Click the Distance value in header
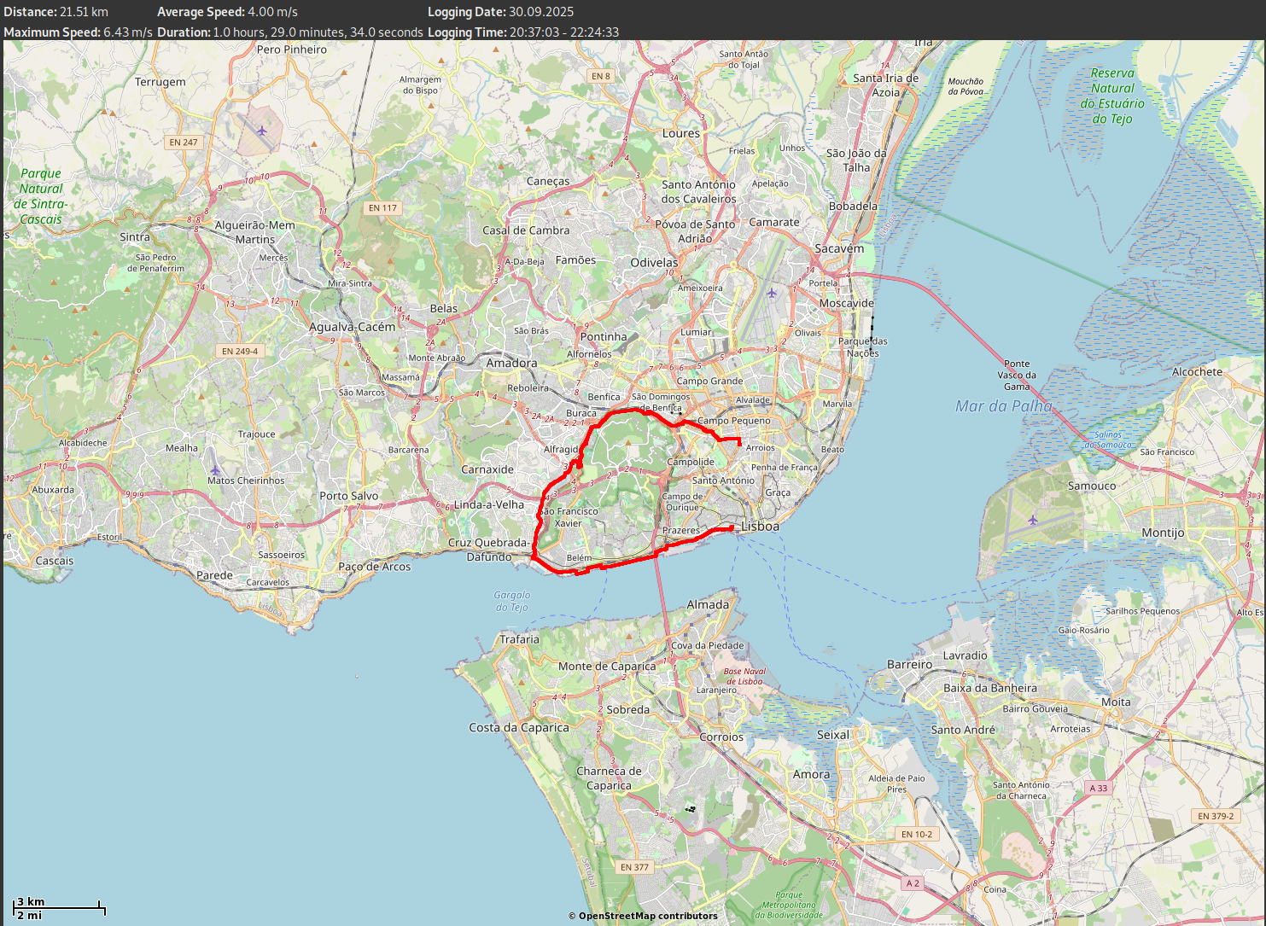The width and height of the screenshot is (1266, 926). click(x=84, y=12)
